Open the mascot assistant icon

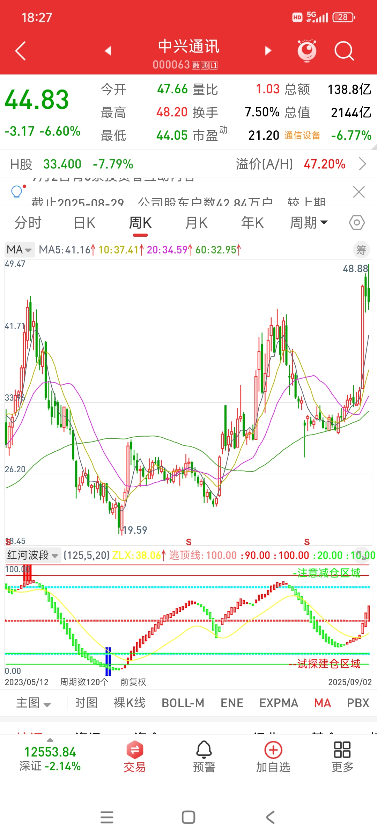[307, 51]
